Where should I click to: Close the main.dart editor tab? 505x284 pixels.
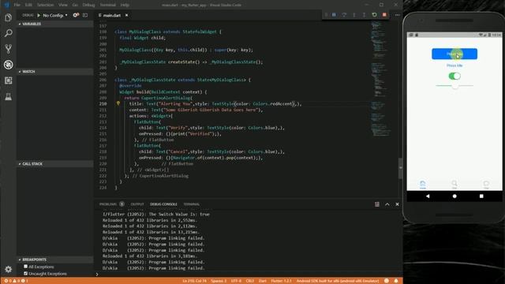pos(126,15)
